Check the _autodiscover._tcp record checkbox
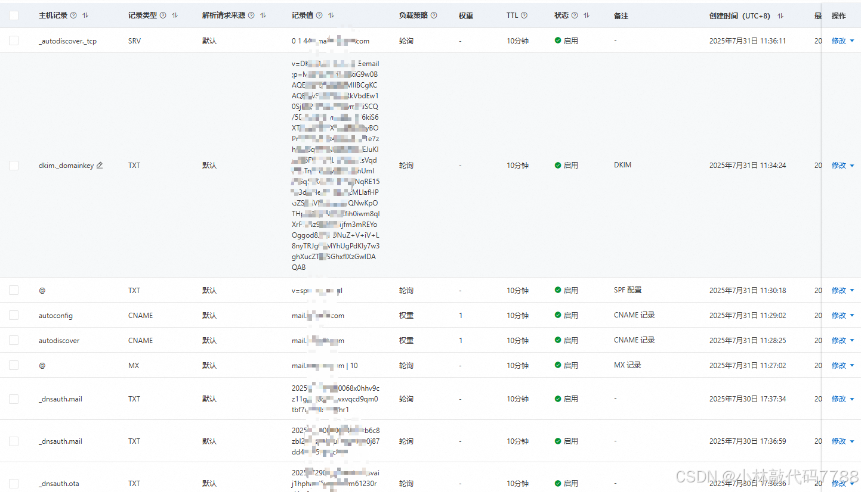 click(x=14, y=41)
